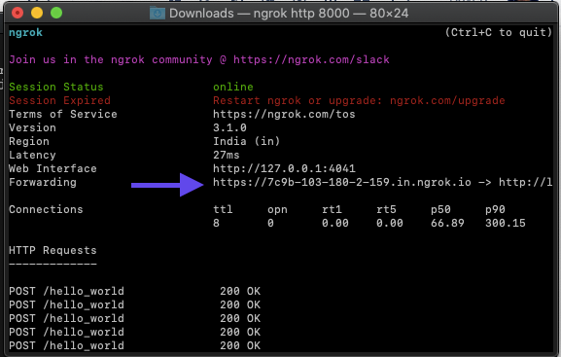This screenshot has height=357, width=561.
Task: Click the 'Latency' label
Action: (32, 155)
